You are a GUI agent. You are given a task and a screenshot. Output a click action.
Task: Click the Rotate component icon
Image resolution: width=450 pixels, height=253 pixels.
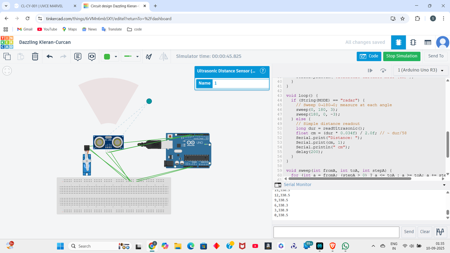coord(149,56)
